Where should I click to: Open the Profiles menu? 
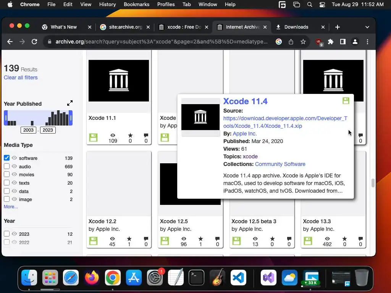(x=166, y=5)
